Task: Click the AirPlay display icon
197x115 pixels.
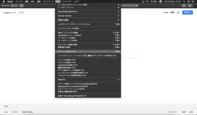Action: [143, 2]
